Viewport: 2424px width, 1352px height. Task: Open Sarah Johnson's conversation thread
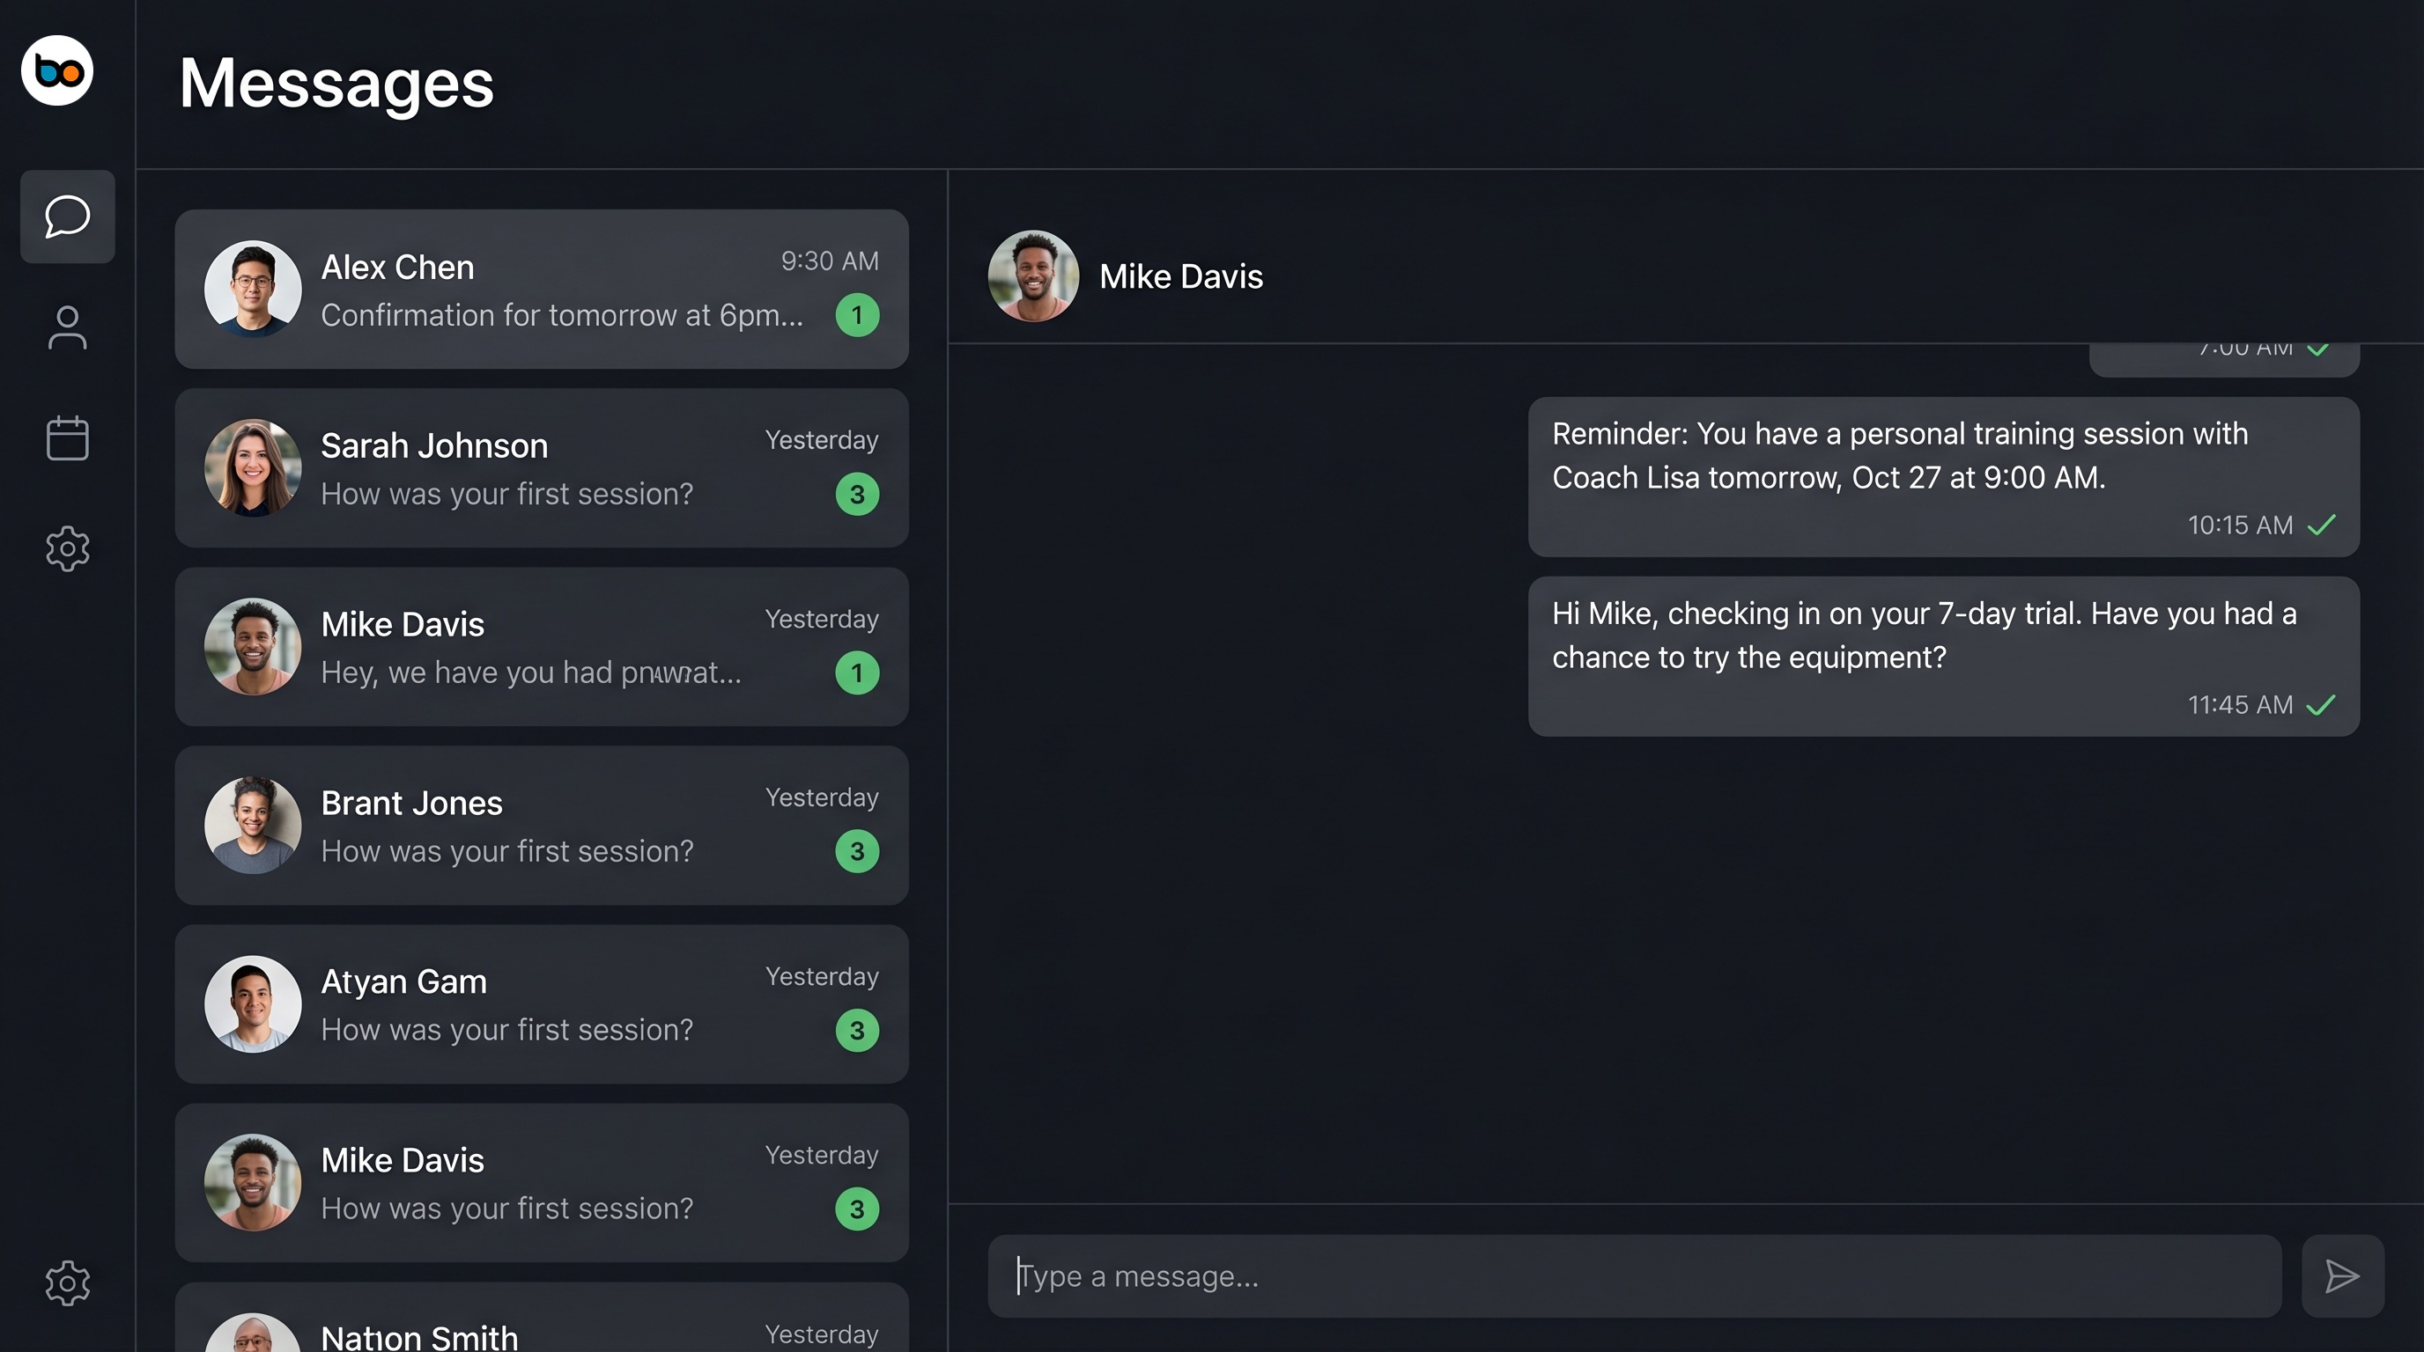pyautogui.click(x=541, y=467)
